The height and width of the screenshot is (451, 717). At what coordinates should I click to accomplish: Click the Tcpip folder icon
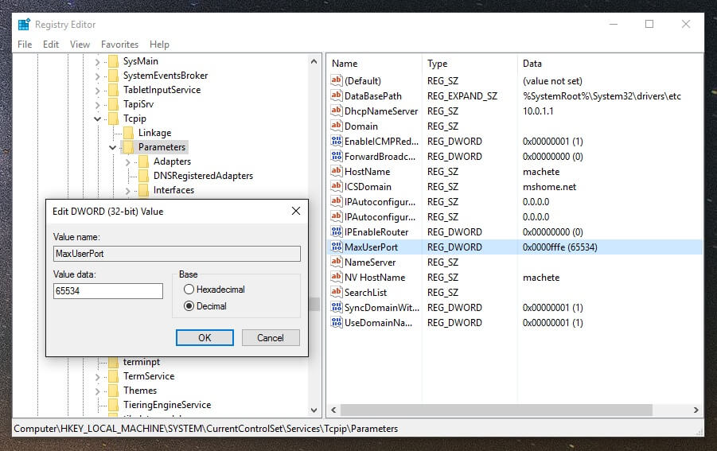[114, 119]
